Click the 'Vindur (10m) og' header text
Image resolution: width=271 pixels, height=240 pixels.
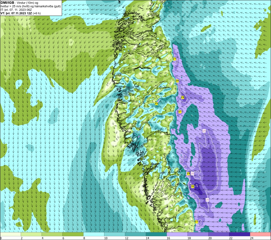tap(28, 3)
